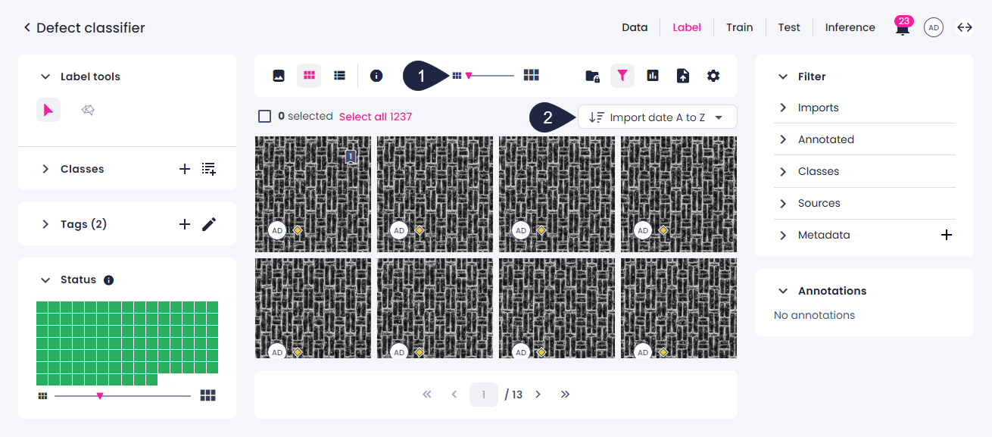
Task: Open AD user avatar menu
Action: coord(934,28)
